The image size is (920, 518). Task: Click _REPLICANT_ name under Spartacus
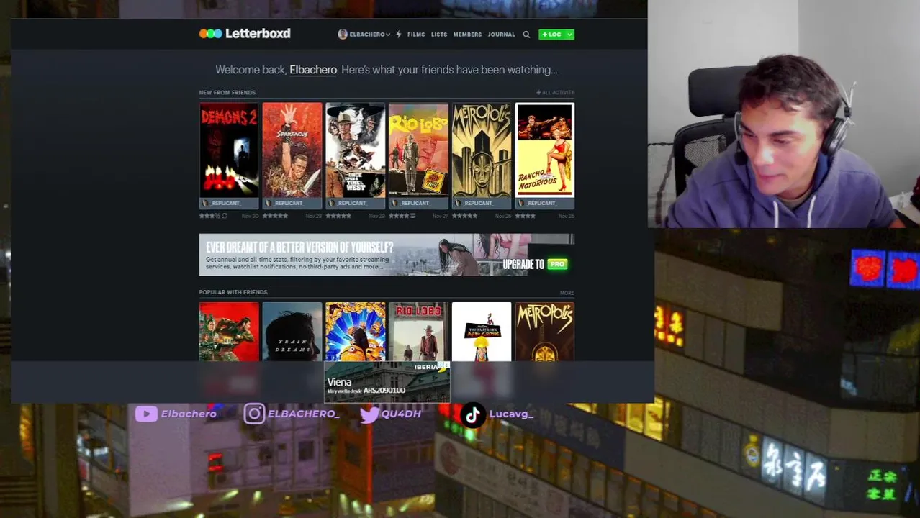click(289, 203)
